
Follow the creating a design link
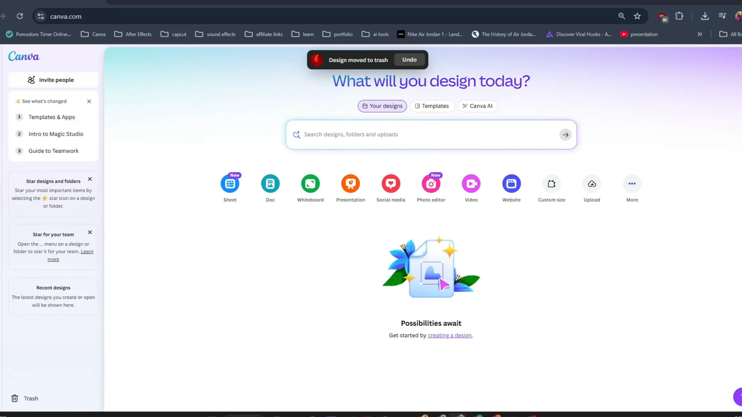click(x=449, y=335)
